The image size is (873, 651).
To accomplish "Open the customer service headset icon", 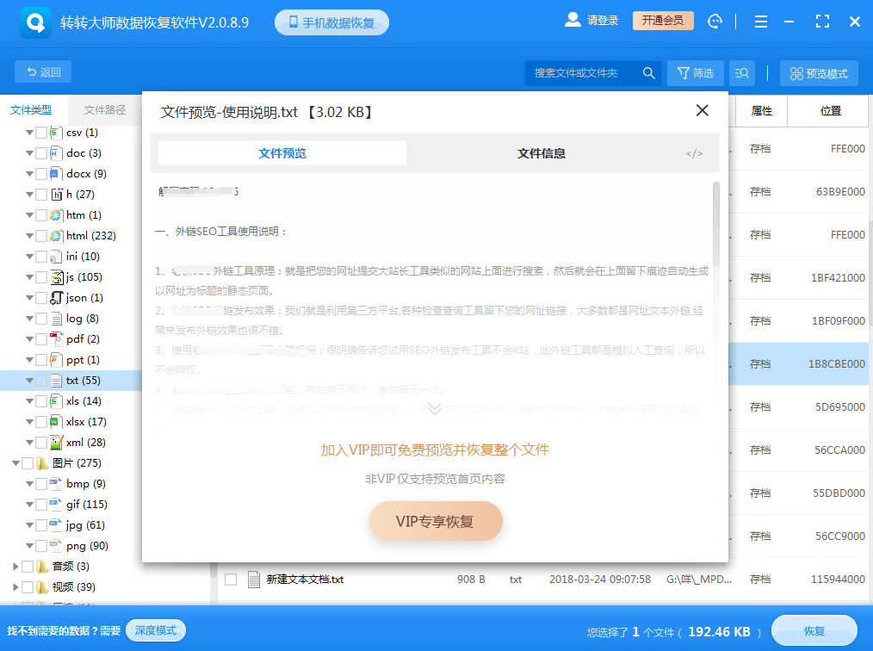I will coord(715,22).
